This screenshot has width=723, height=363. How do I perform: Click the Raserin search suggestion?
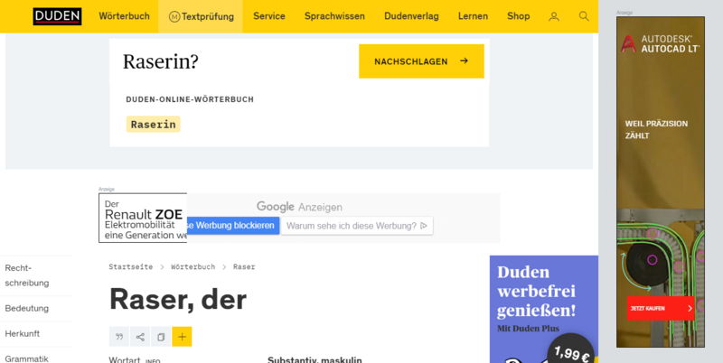click(153, 125)
